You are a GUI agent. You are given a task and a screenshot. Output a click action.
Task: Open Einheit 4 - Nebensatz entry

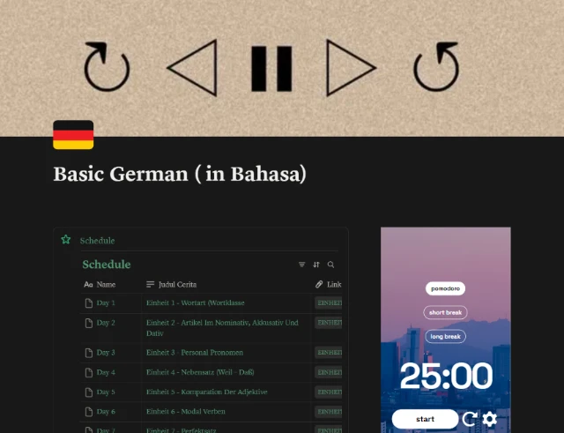coord(200,372)
